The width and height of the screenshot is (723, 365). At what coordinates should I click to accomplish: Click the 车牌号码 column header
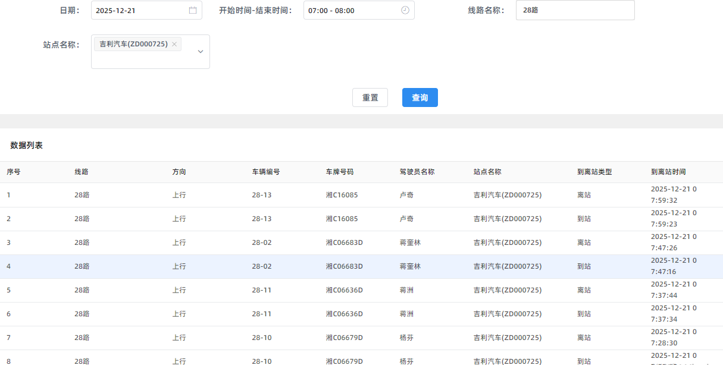pos(340,172)
